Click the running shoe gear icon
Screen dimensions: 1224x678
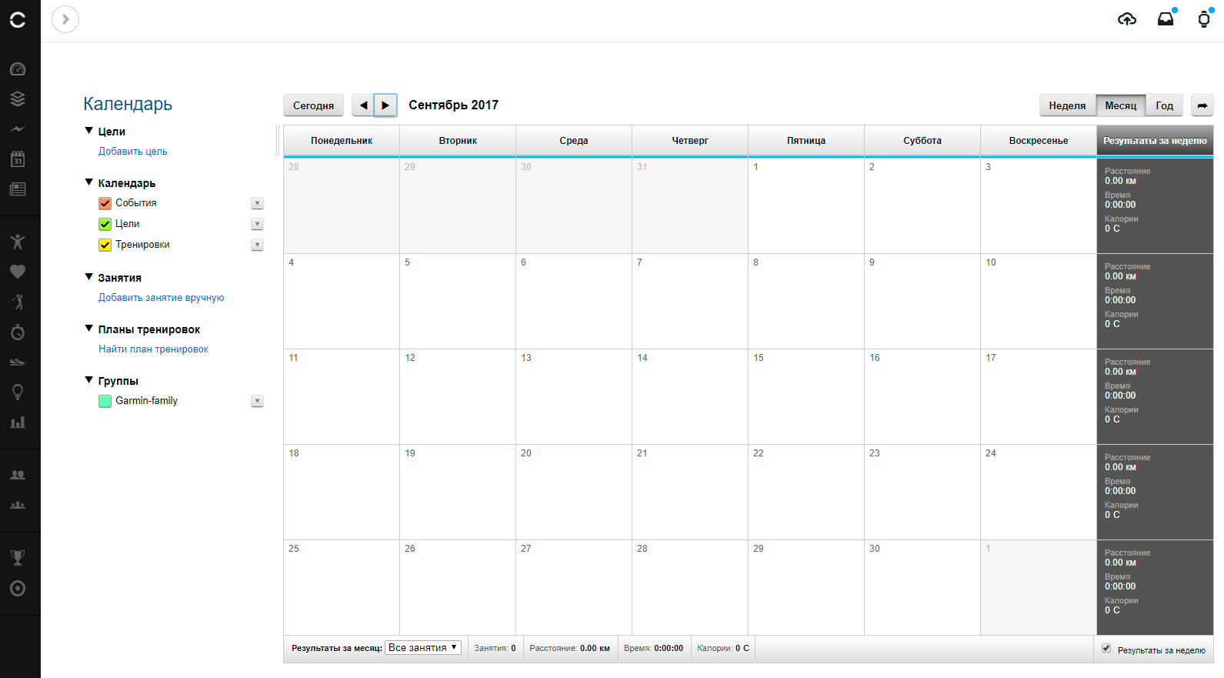[18, 362]
